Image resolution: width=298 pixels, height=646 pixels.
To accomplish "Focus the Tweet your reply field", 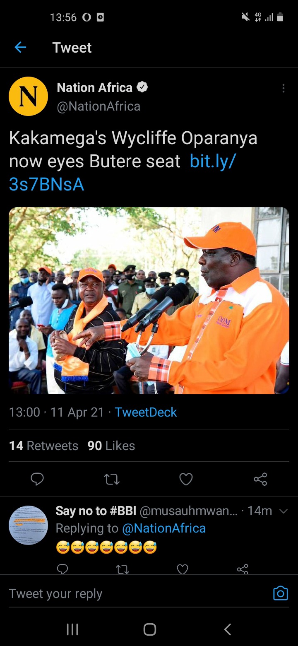I will 137,593.
